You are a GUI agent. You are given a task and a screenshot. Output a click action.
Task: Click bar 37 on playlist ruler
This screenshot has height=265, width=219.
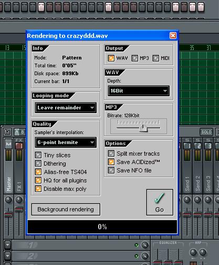click(x=208, y=48)
